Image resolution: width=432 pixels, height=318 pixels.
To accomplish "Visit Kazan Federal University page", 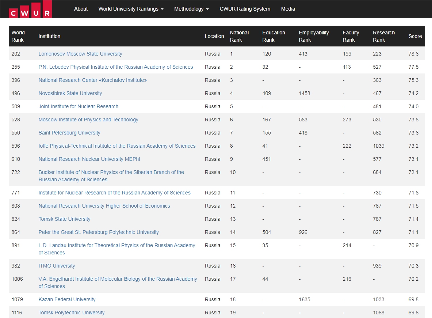I will tap(67, 299).
